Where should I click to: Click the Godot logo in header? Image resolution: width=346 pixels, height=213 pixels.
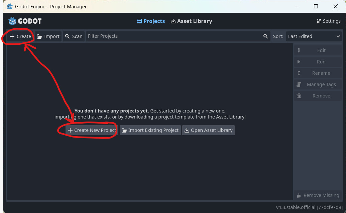25,21
